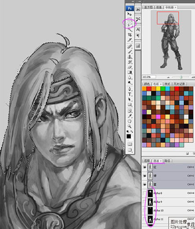The width and height of the screenshot is (195, 229).
Task: Select the Healing Brush tool
Action: coord(130,47)
